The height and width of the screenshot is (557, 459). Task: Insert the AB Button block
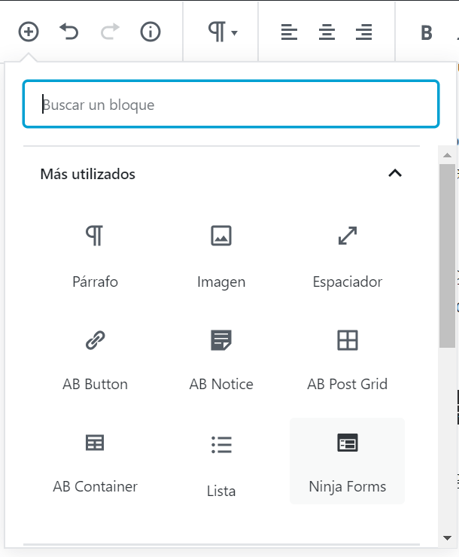pos(95,358)
